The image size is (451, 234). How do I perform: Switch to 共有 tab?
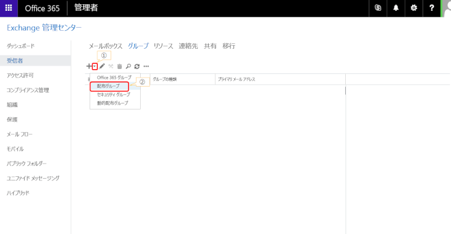210,46
